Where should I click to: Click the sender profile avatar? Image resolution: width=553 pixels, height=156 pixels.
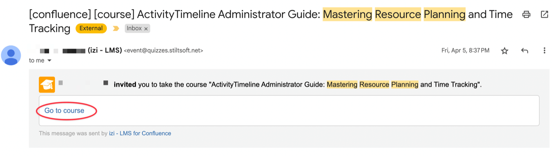point(11,55)
